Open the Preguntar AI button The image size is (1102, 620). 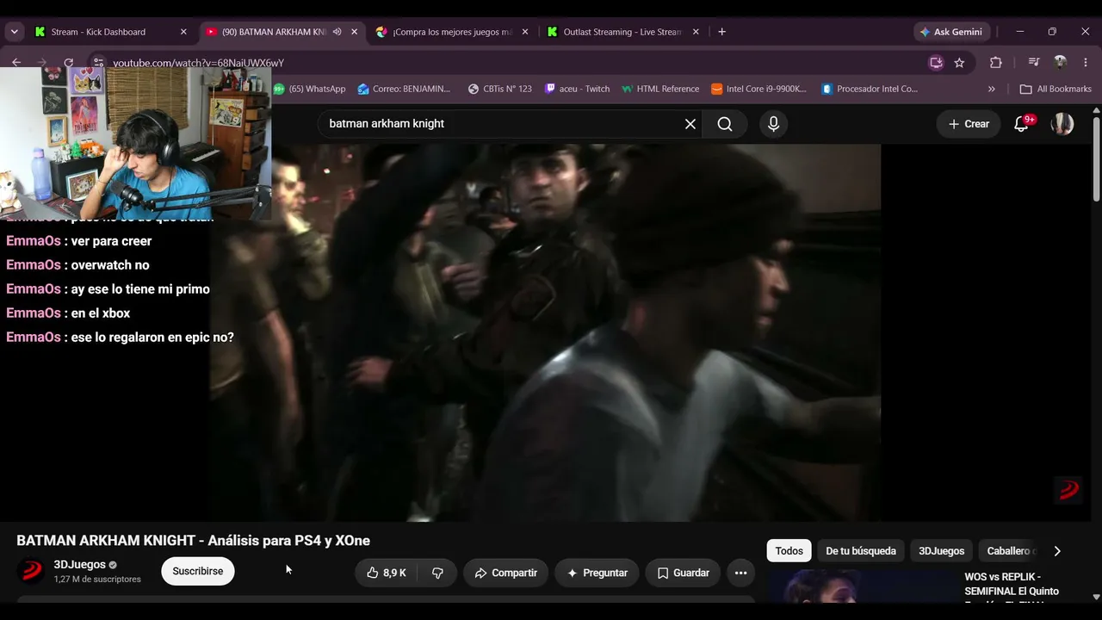pos(597,573)
